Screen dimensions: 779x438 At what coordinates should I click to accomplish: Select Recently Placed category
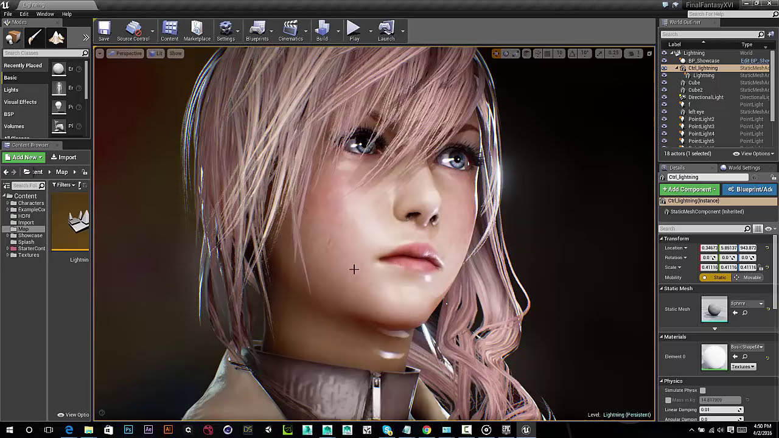[23, 66]
